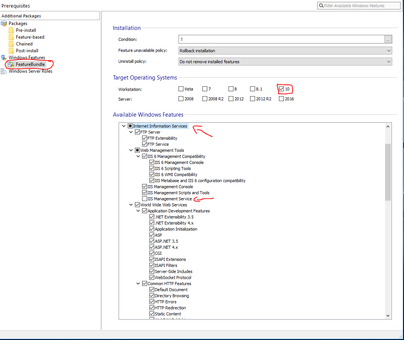Click the Condition browse ellipsis button
The image size is (404, 340).
388,39
